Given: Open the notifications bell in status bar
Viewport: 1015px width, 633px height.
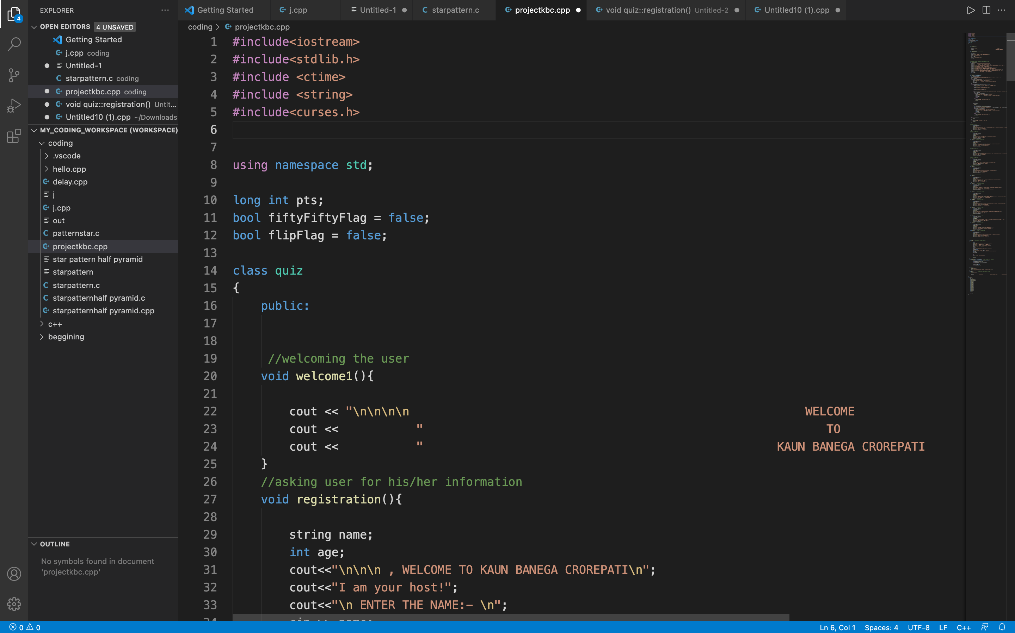Looking at the screenshot, I should [x=1002, y=627].
